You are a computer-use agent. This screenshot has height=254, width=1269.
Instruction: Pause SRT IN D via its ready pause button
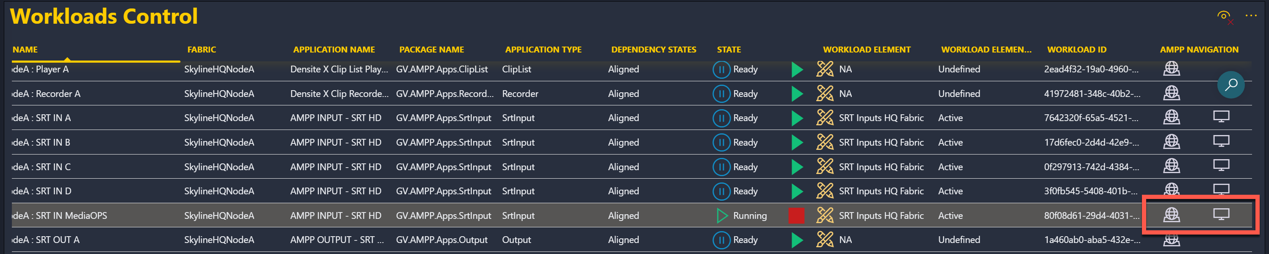(x=721, y=190)
